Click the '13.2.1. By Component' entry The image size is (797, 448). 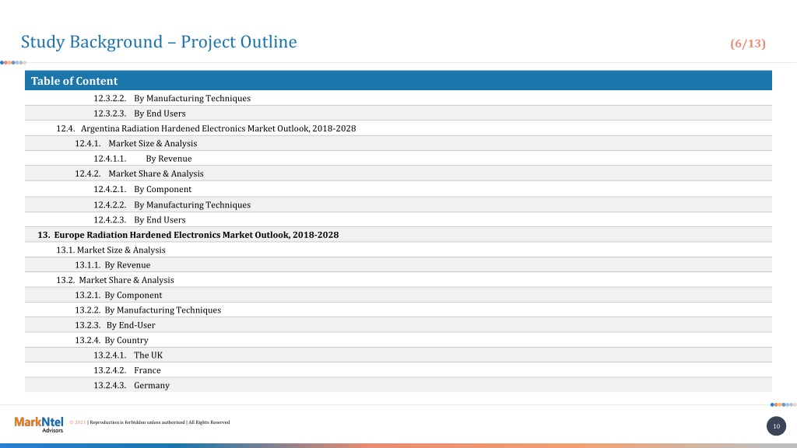click(118, 295)
